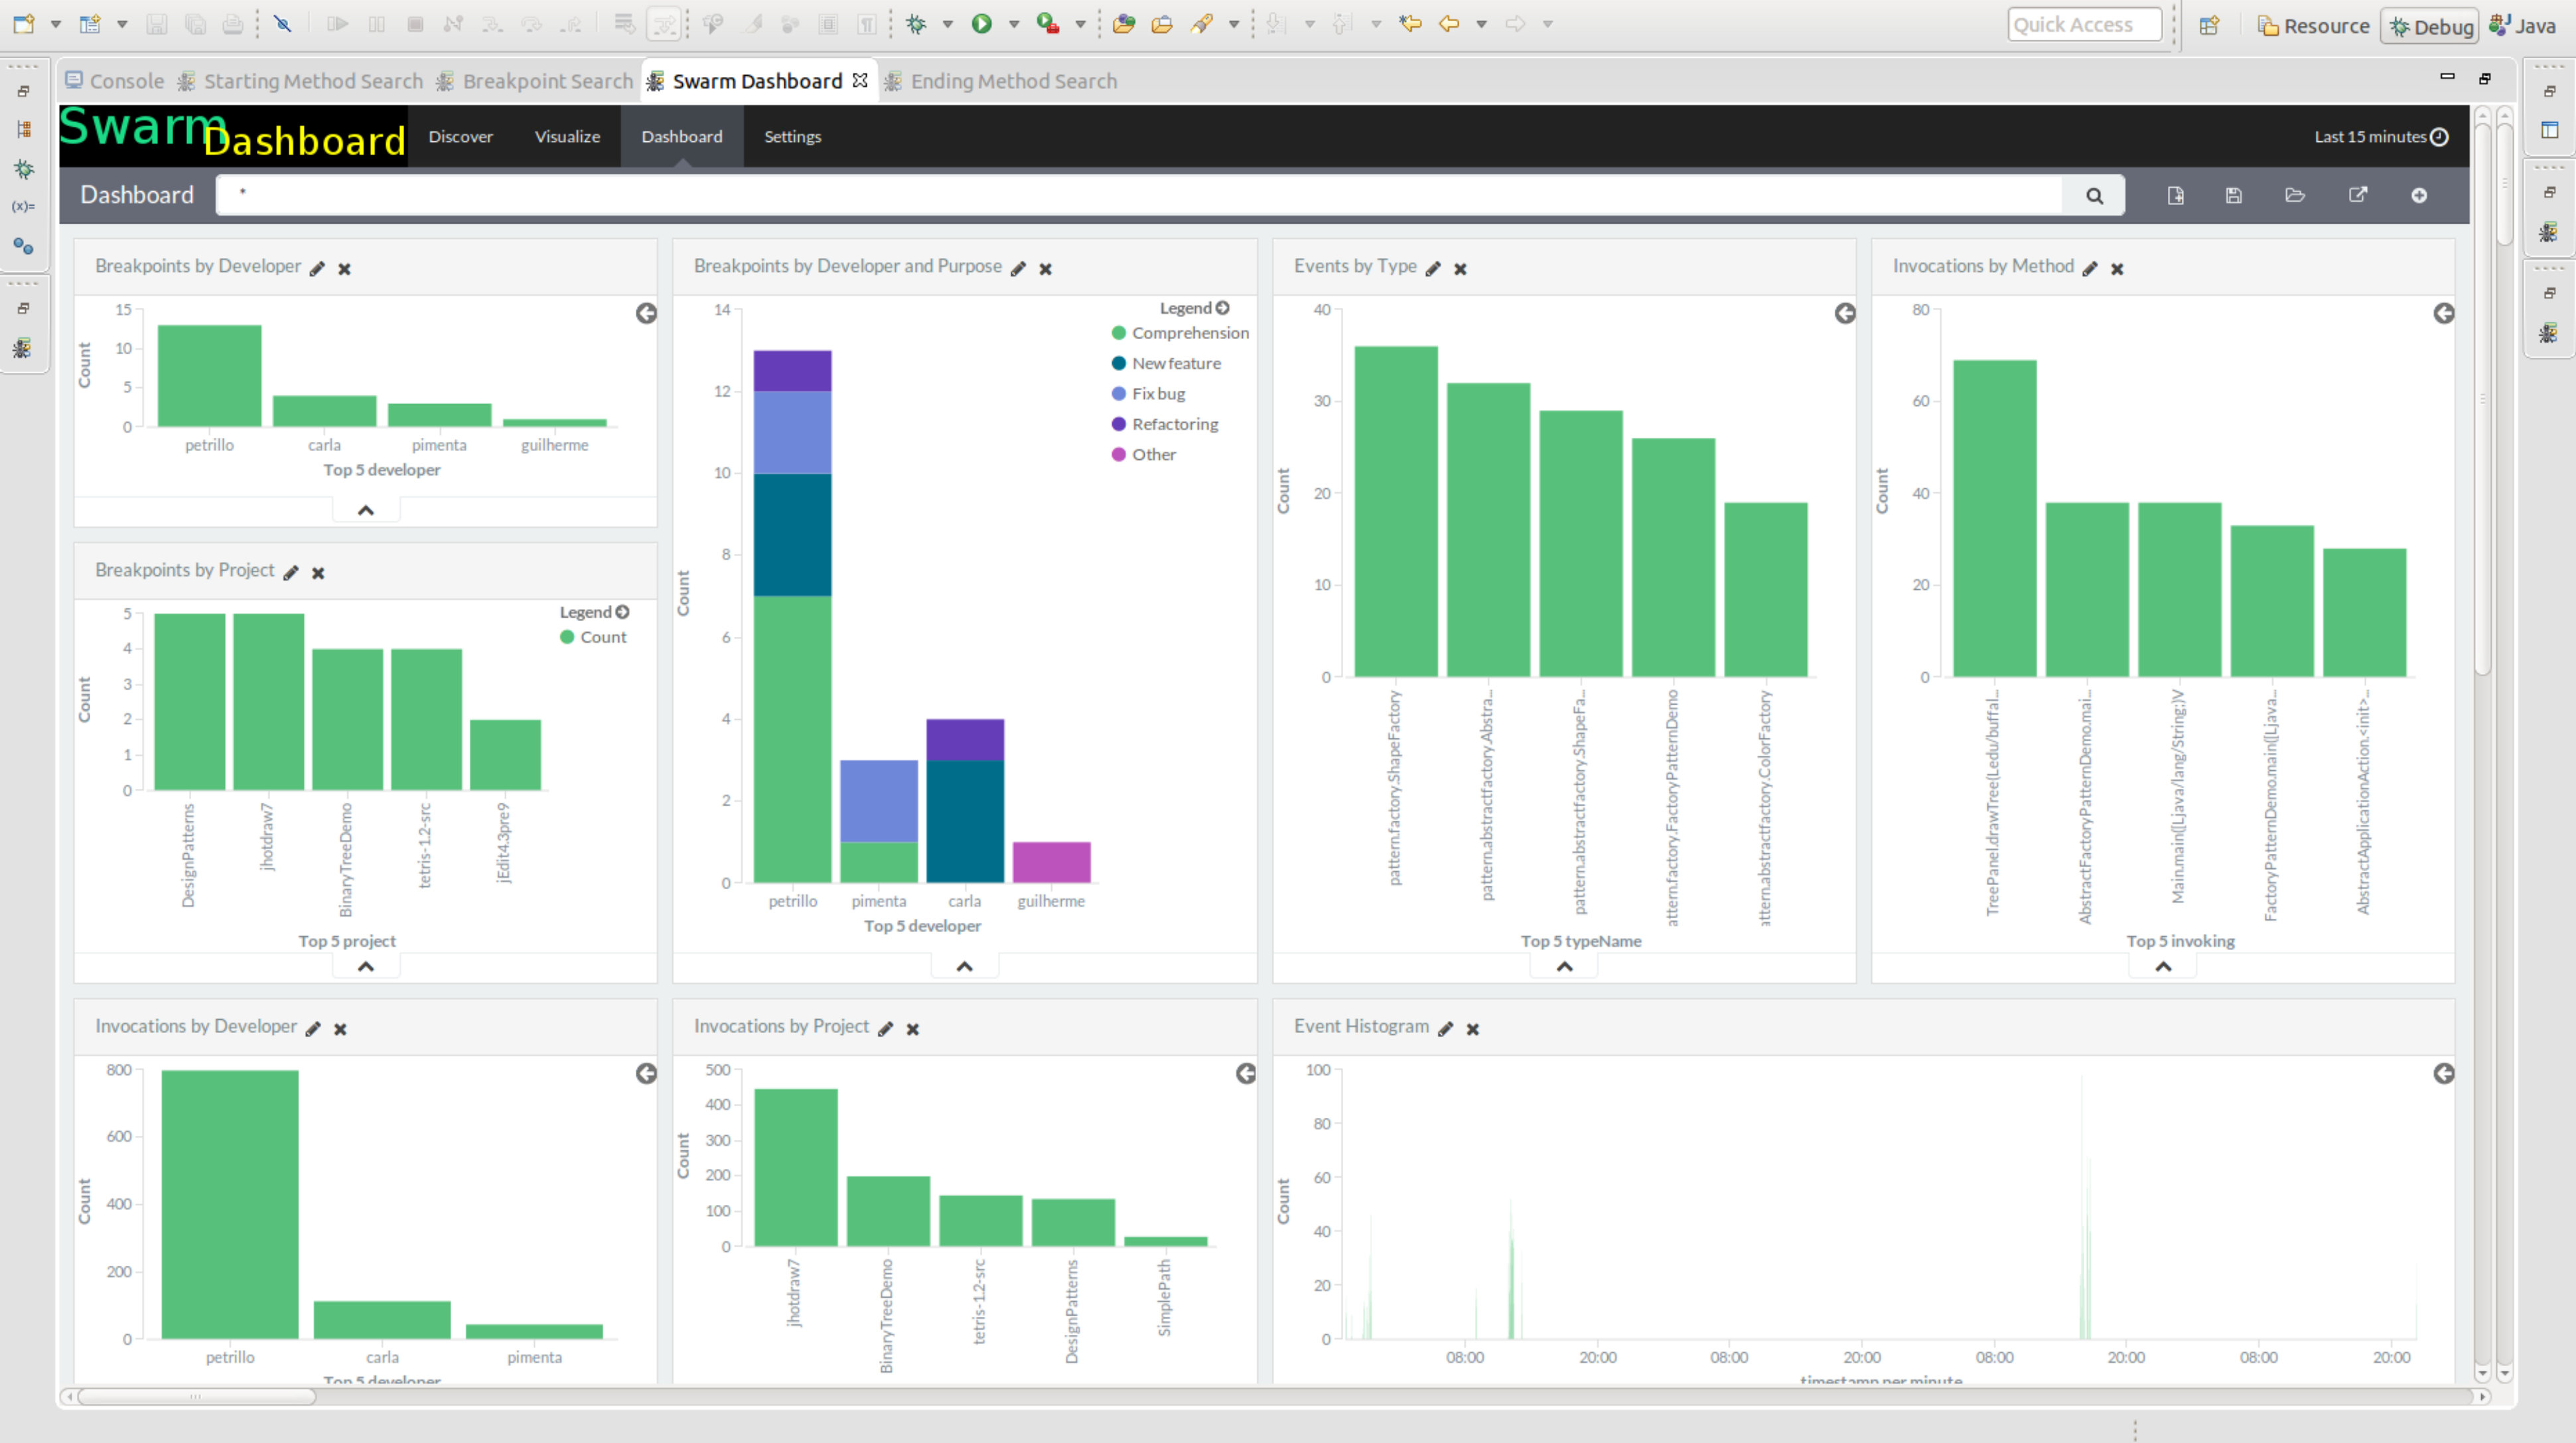This screenshot has width=2576, height=1443.
Task: Click the search magnifier button
Action: click(x=2094, y=196)
